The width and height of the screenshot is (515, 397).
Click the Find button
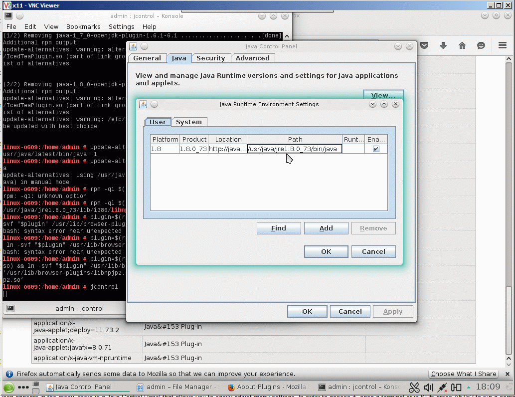[279, 228]
